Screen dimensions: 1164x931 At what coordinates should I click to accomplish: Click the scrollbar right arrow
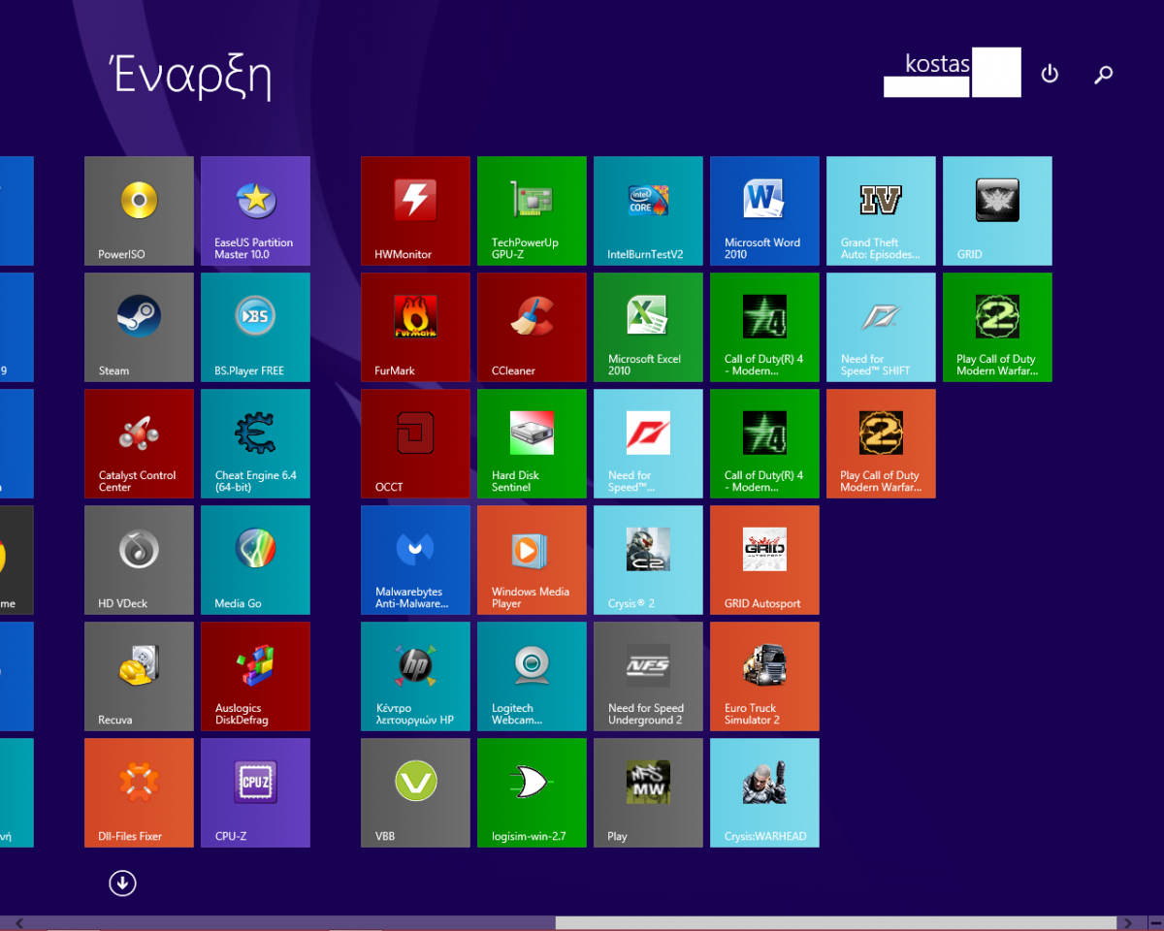tap(1126, 923)
